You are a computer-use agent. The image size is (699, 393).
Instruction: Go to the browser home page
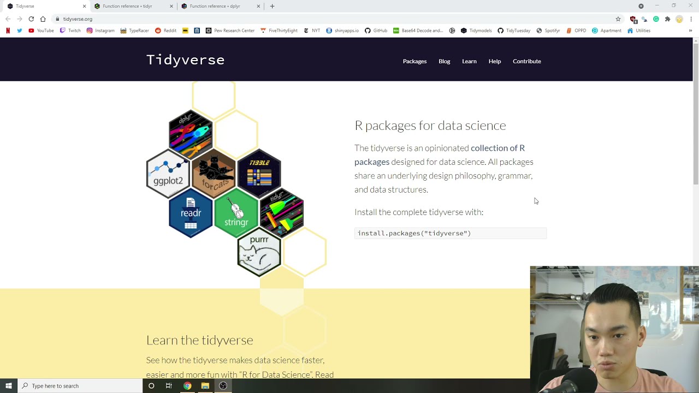pyautogui.click(x=43, y=19)
